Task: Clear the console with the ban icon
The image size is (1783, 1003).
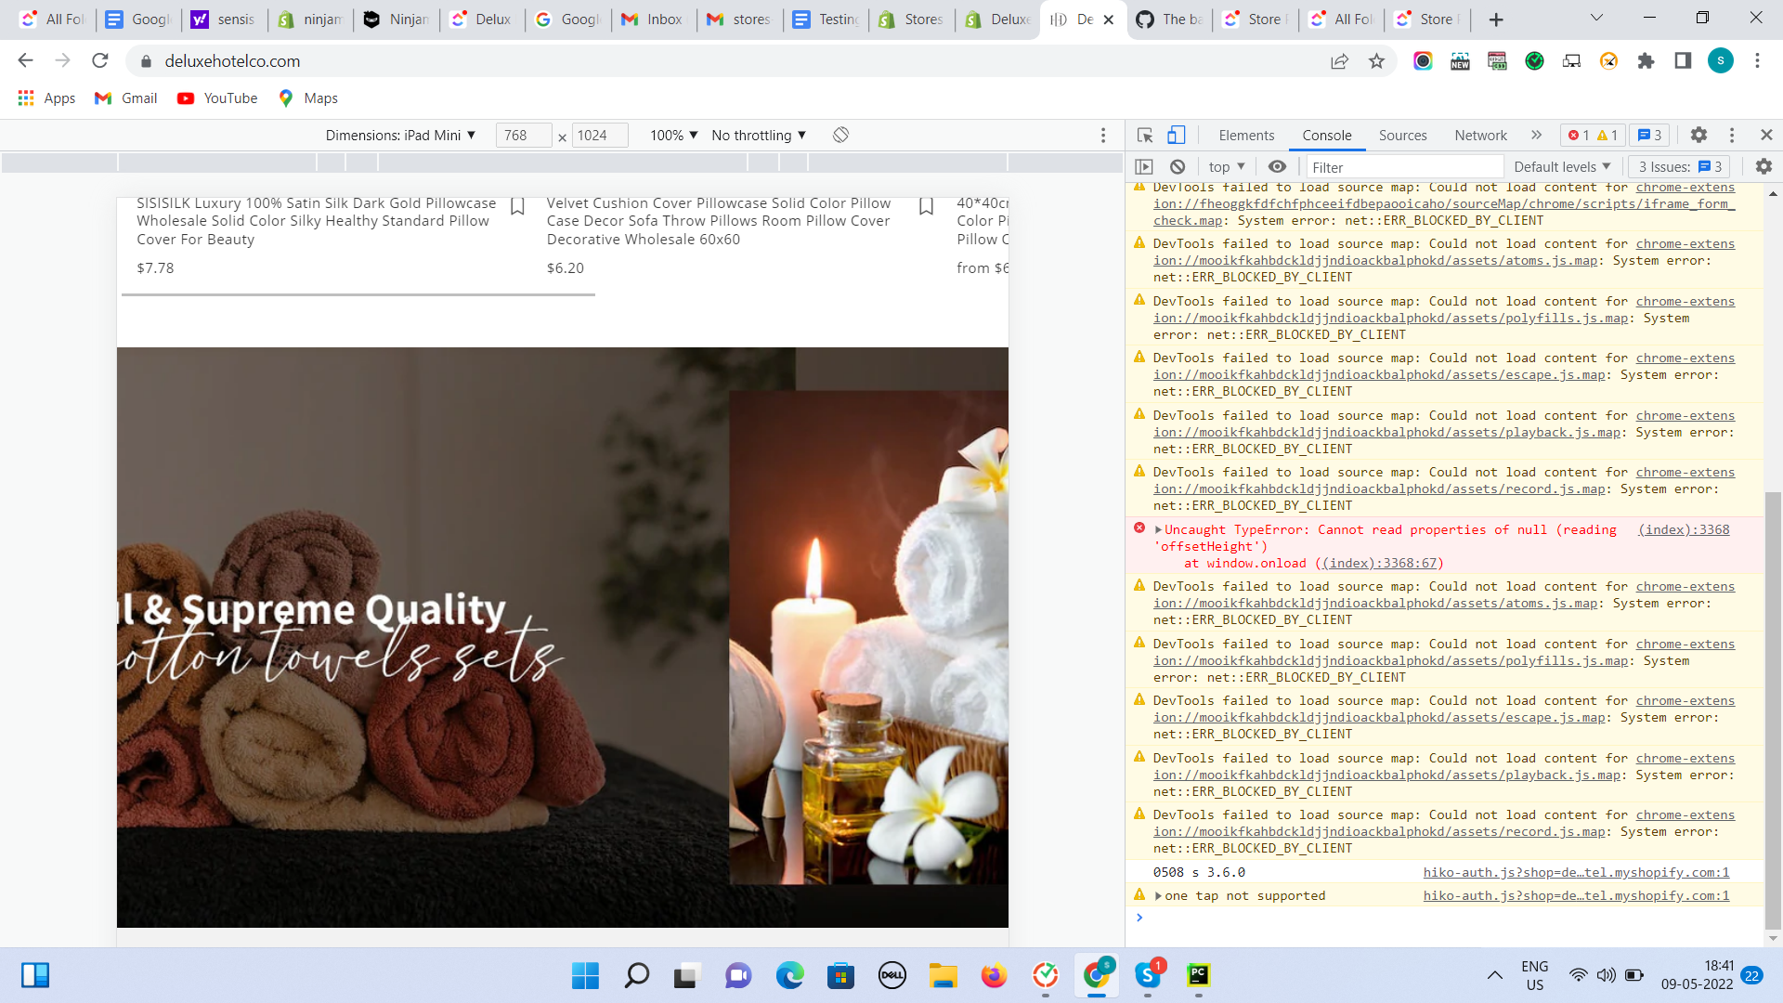Action: click(1178, 167)
